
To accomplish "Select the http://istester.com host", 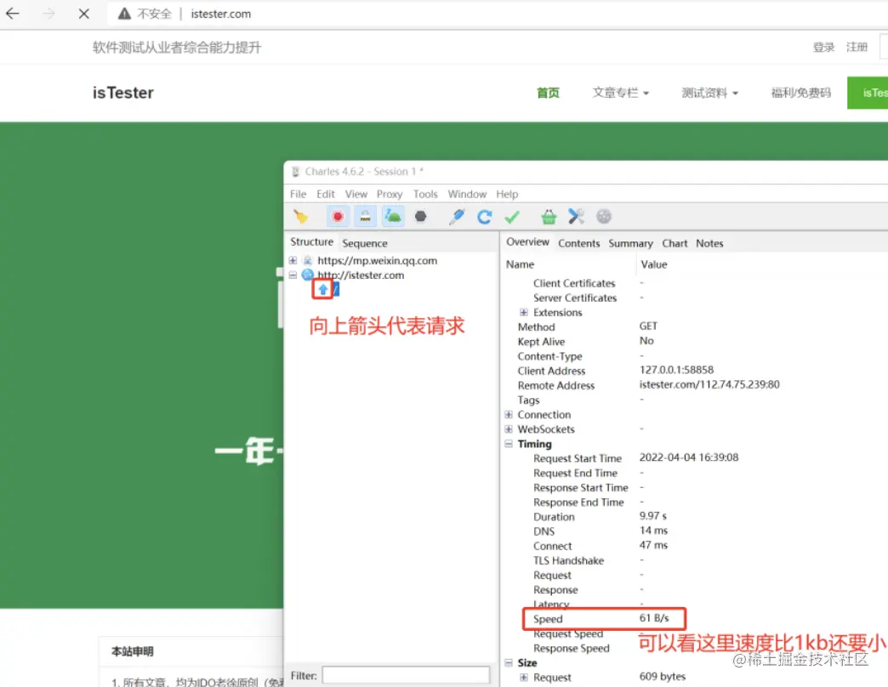I will click(x=361, y=275).
